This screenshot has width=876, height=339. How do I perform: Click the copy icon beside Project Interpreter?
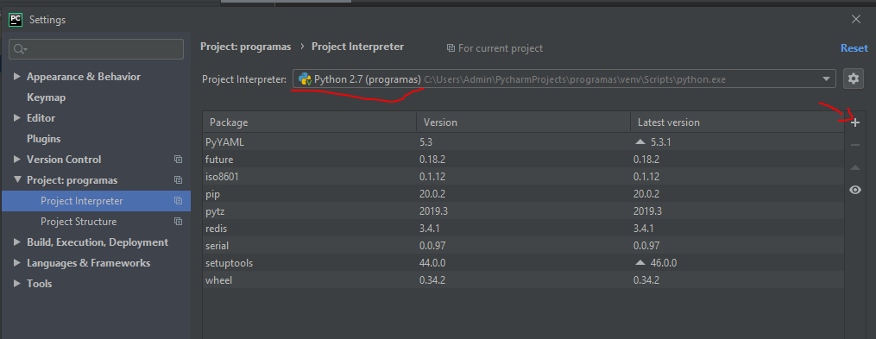178,200
